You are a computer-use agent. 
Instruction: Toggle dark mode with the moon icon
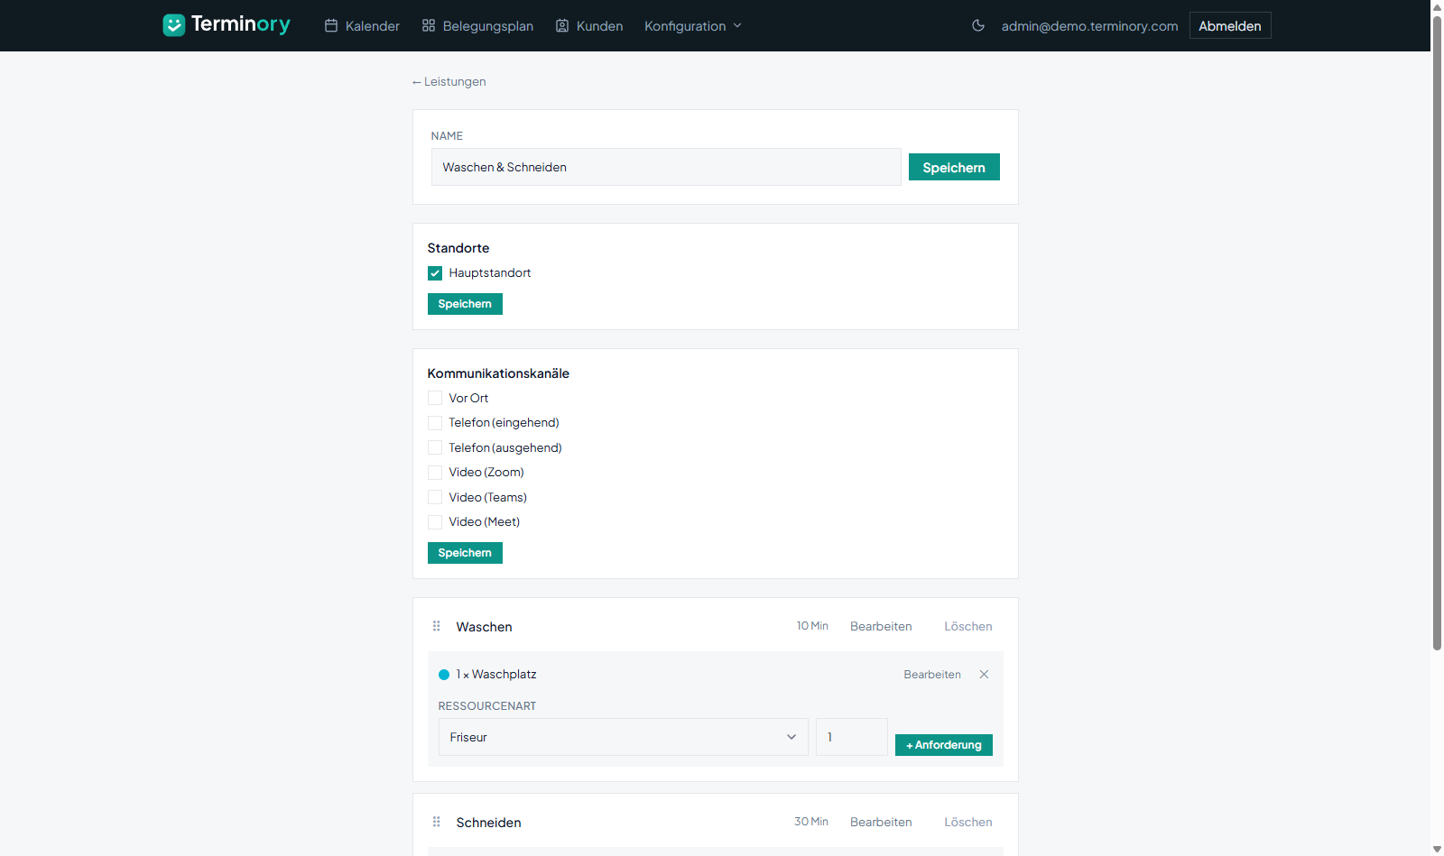point(978,26)
